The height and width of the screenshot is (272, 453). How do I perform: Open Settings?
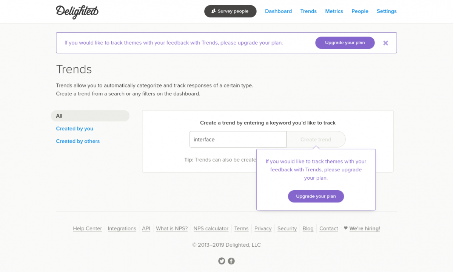387,11
